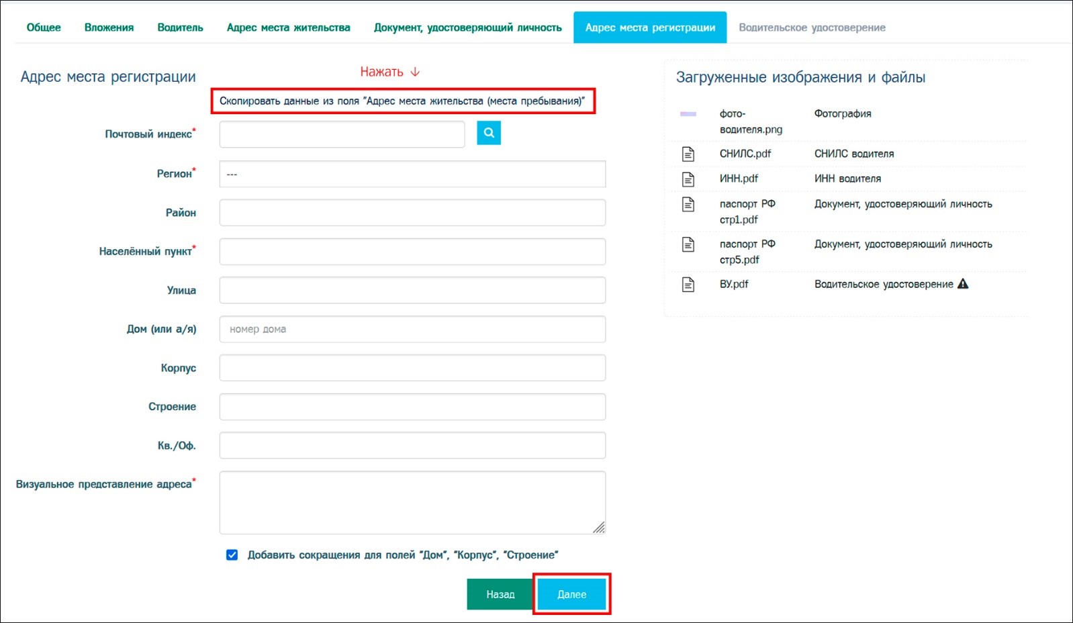
Task: Click 'Документ, удостоверяющий личность' label for стр1.pdf
Action: coord(903,204)
